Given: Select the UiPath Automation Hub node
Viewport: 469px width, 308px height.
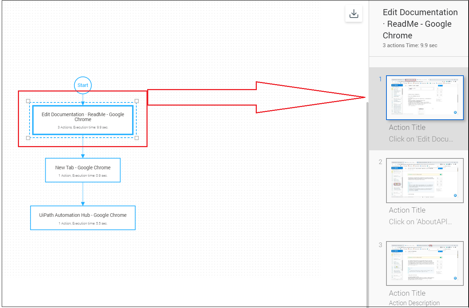Looking at the screenshot, I should (83, 218).
